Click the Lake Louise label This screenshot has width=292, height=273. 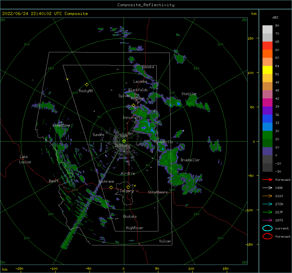[x=25, y=159]
